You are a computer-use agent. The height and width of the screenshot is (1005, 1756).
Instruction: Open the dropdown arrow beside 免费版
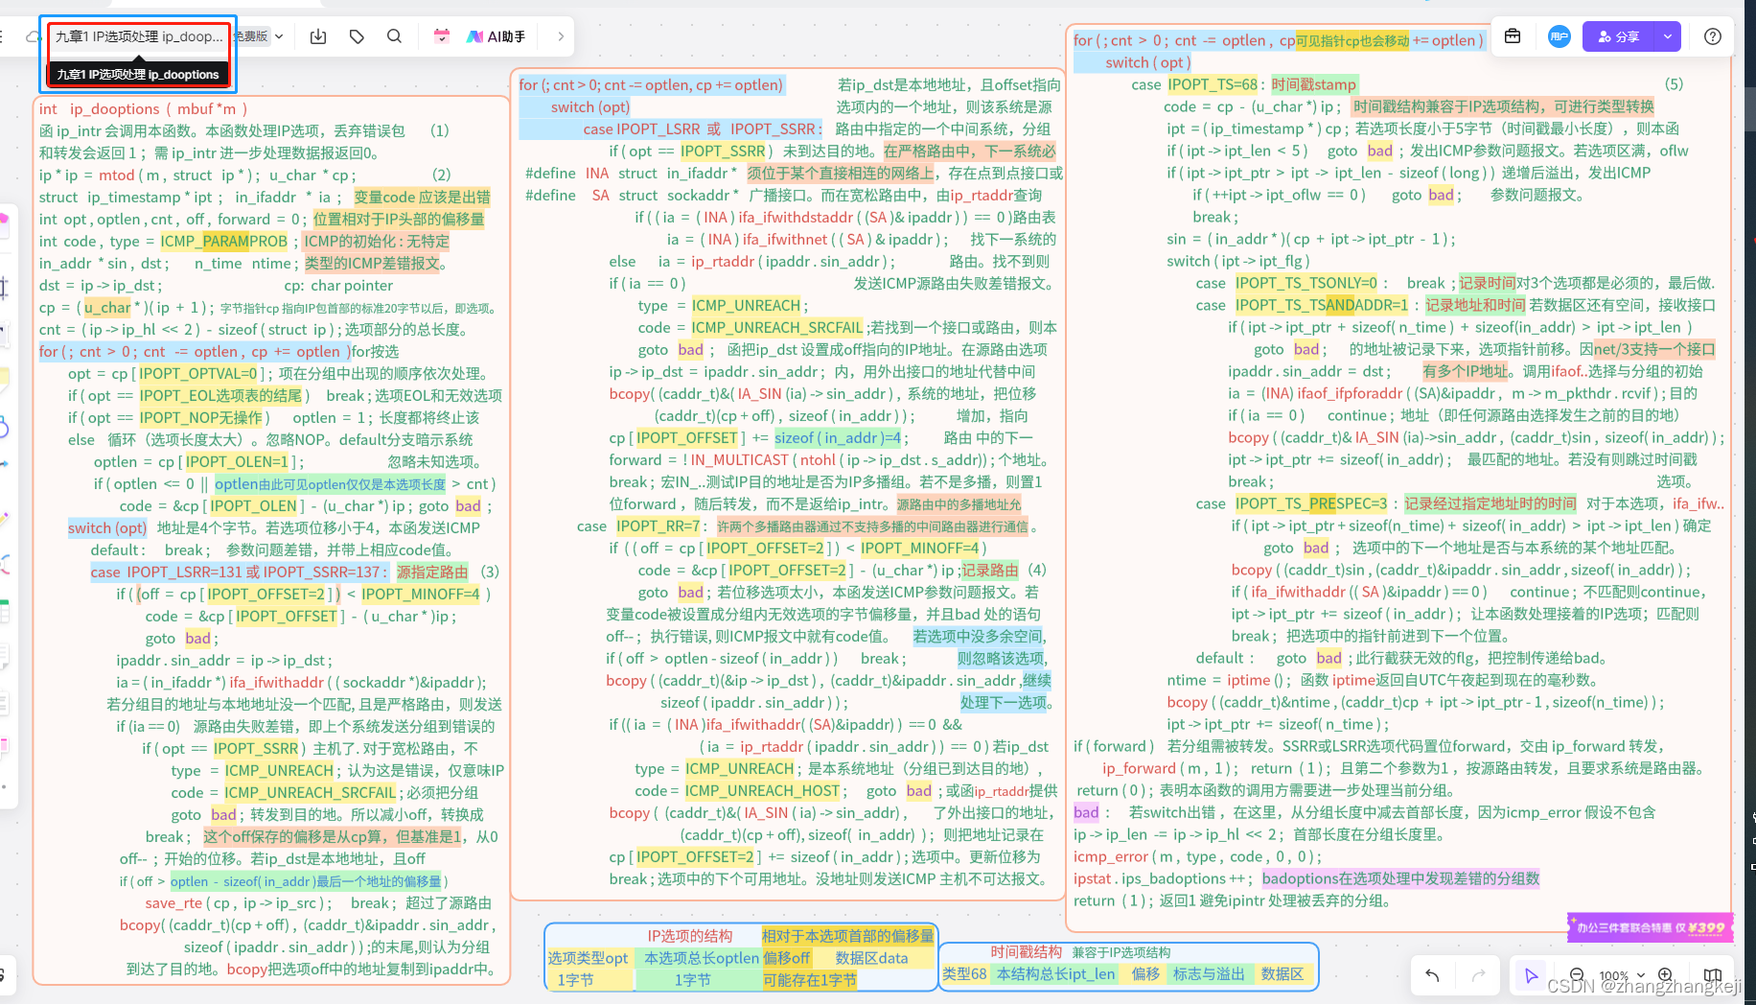279,36
